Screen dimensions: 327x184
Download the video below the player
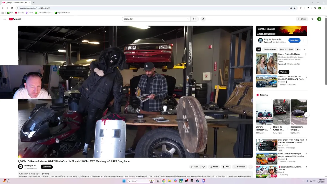point(239,167)
